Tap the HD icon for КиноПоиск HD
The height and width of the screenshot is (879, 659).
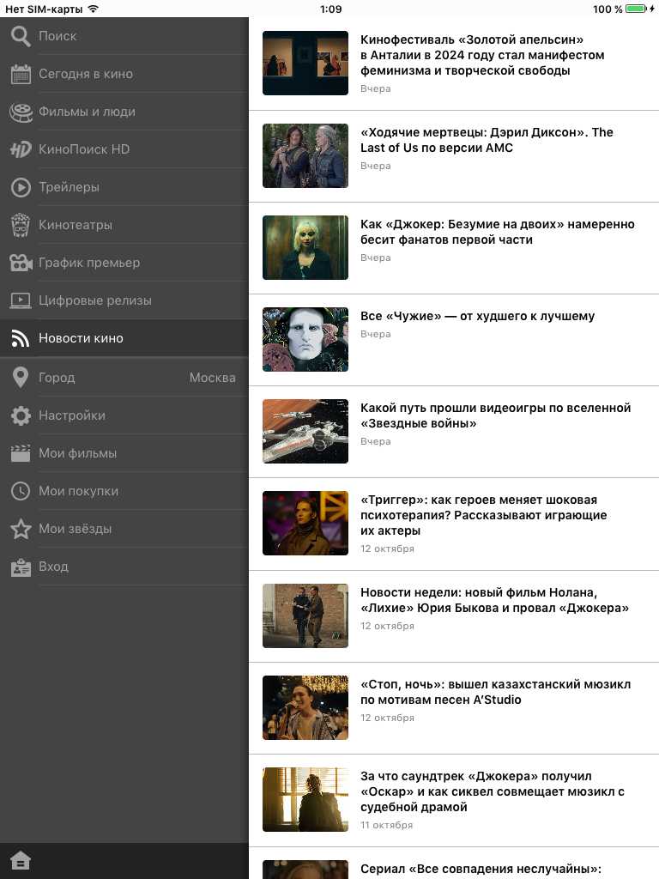21,149
